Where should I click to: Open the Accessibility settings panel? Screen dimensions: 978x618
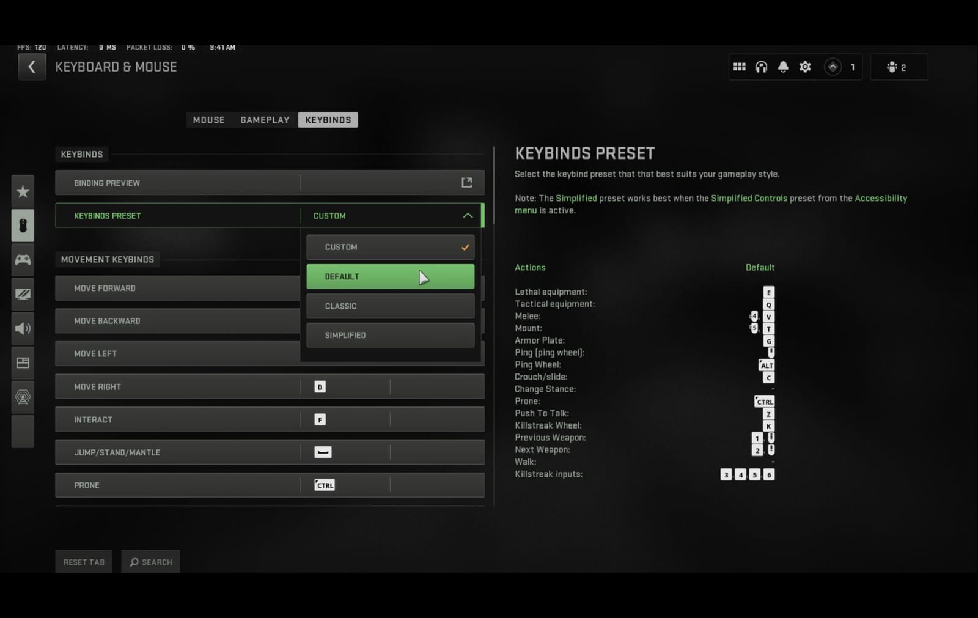tap(23, 396)
